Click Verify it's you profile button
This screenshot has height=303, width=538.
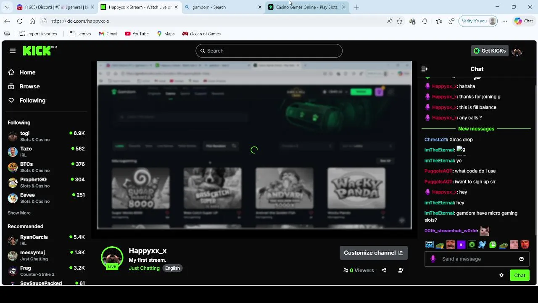pyautogui.click(x=478, y=21)
